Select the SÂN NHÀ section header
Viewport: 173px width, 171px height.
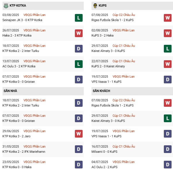point(10,91)
